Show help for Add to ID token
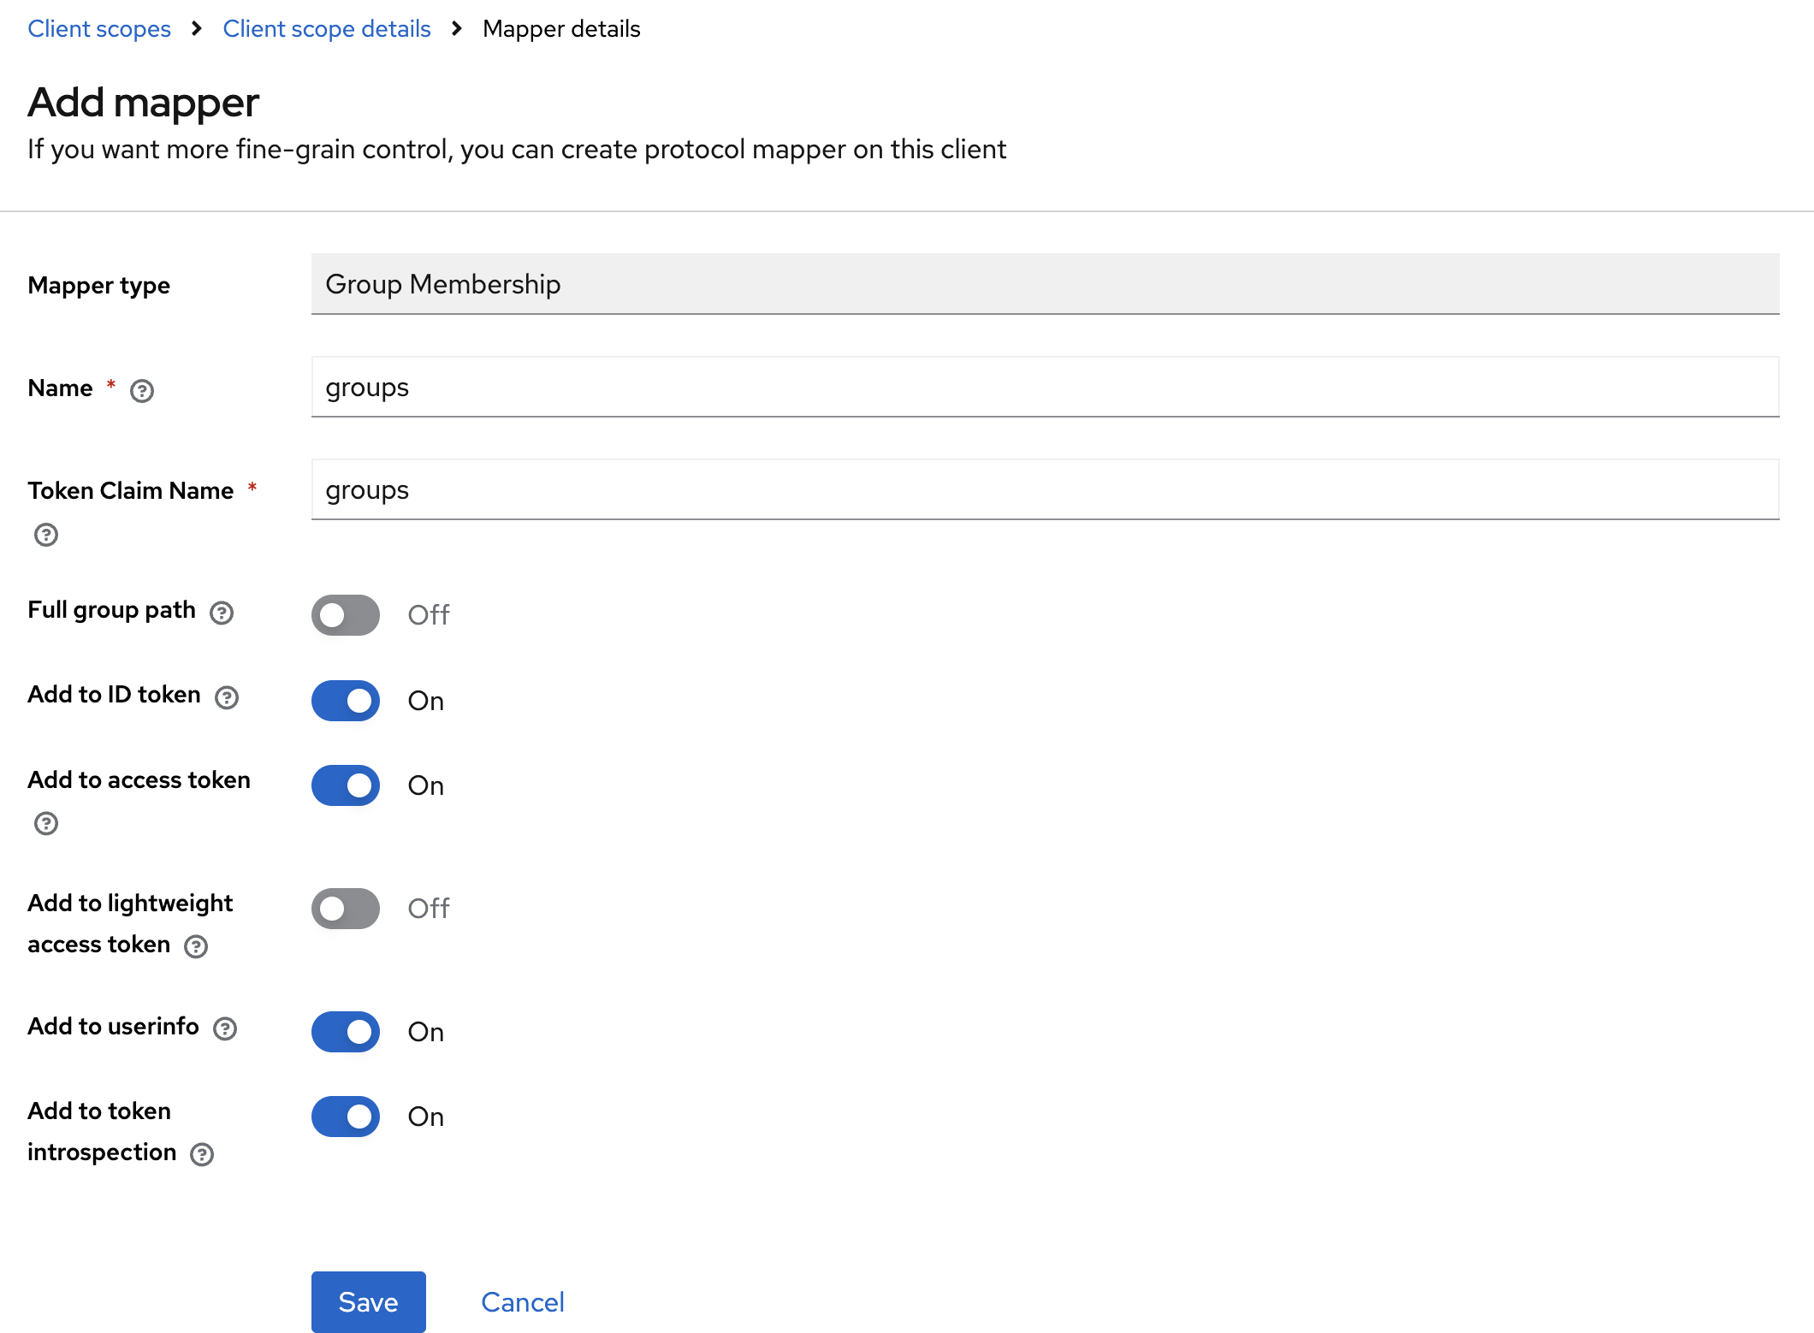The image size is (1814, 1333). (227, 697)
